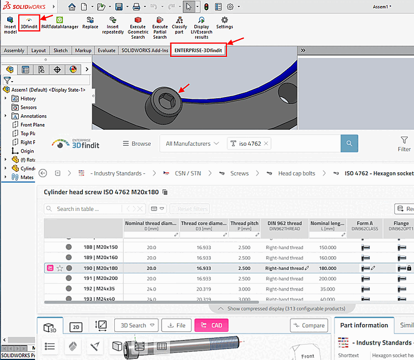Select the 188 | M20x150 row bullet
The height and width of the screenshot is (360, 414).
tap(68, 247)
